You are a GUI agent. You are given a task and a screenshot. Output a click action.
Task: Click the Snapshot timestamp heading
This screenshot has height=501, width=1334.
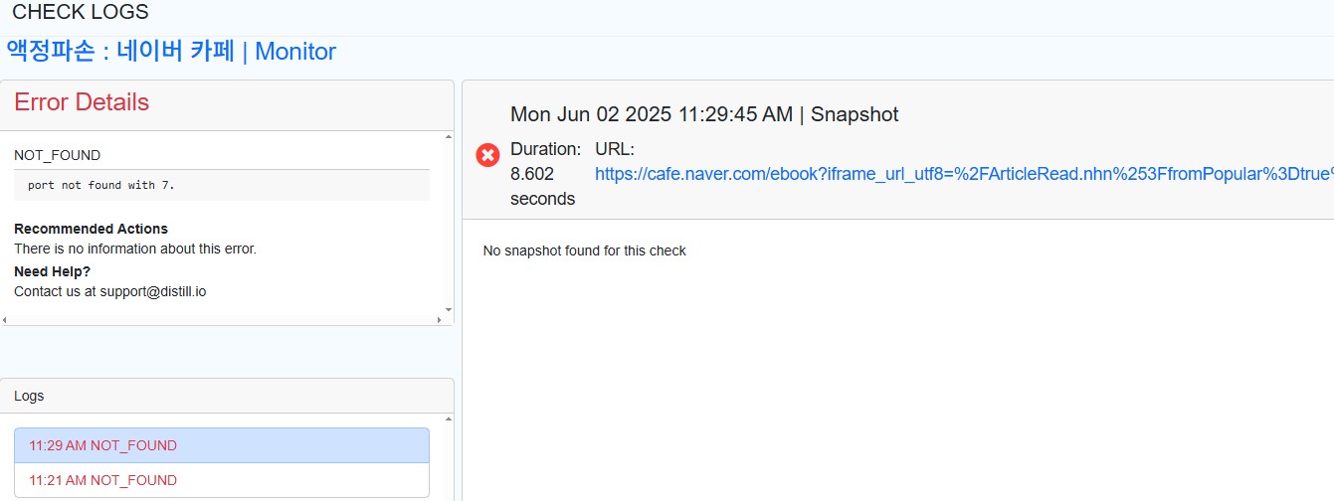(704, 113)
